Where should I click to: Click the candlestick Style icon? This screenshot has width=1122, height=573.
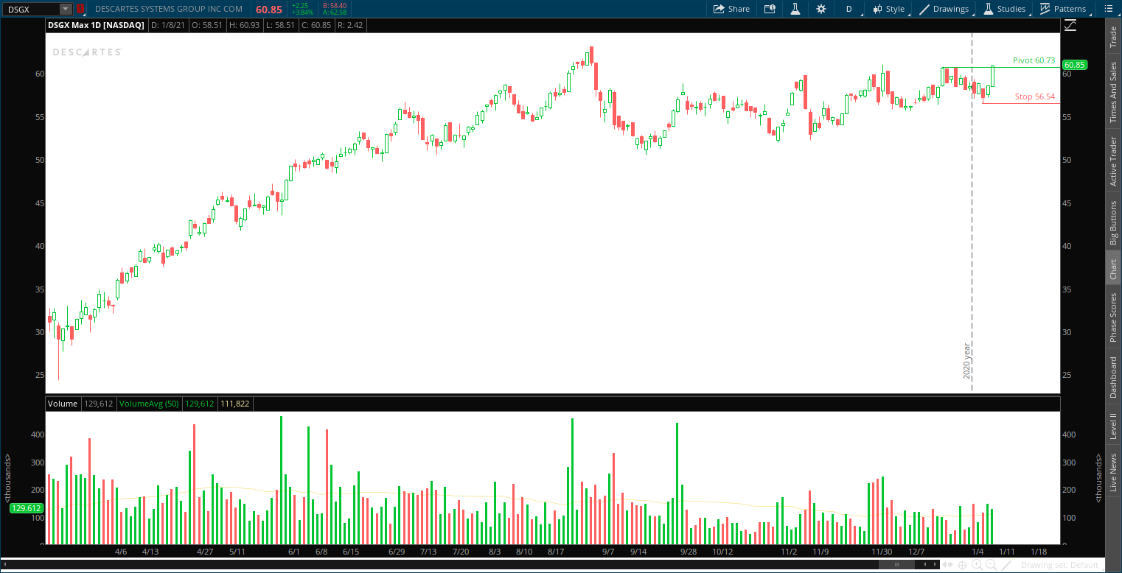[877, 9]
